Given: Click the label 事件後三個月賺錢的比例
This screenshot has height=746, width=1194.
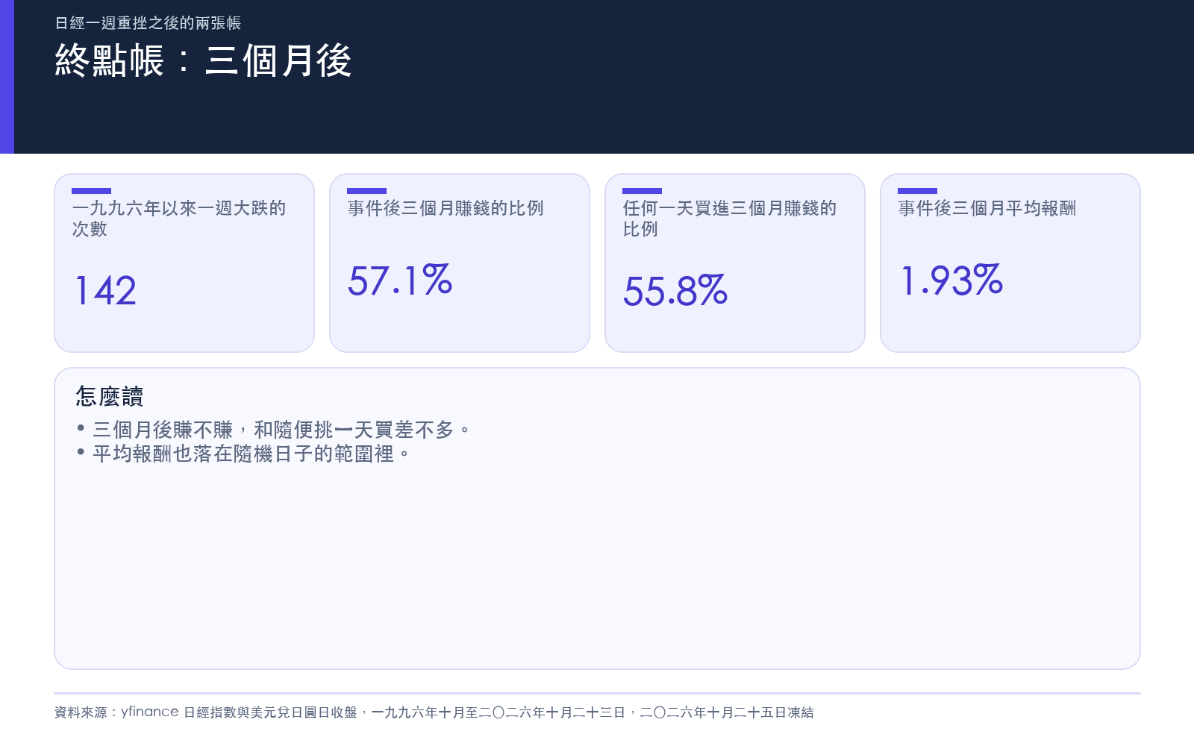Looking at the screenshot, I should coord(446,208).
